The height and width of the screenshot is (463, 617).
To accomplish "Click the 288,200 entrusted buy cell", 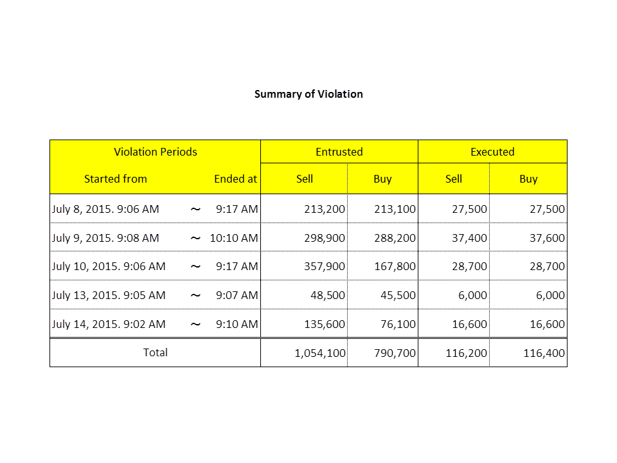I will point(395,238).
